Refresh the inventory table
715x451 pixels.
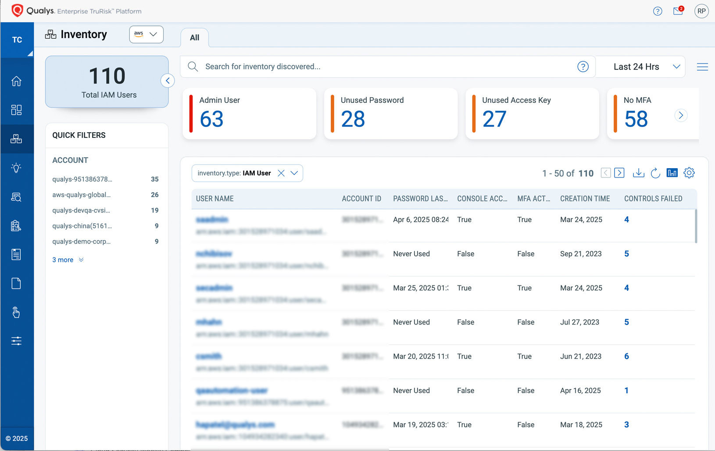coord(655,173)
